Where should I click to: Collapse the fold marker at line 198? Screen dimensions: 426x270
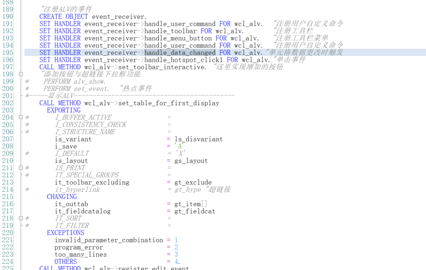click(x=21, y=74)
